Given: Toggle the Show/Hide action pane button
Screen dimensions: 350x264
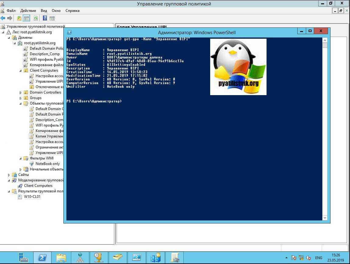Looking at the screenshot, I should (52, 18).
